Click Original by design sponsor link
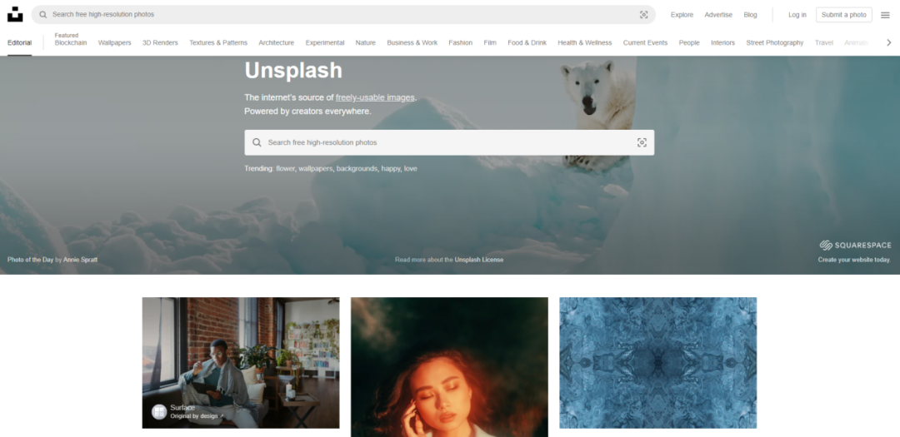This screenshot has width=900, height=437. point(197,416)
